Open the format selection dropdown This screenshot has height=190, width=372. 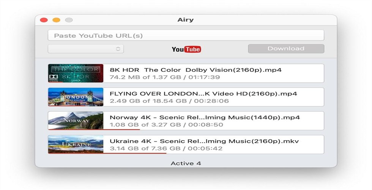(x=86, y=49)
